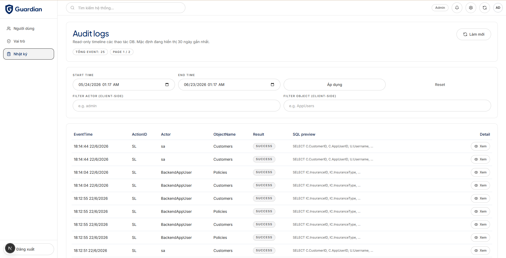Click the EventTime column header
This screenshot has height=258, width=506.
click(83, 134)
